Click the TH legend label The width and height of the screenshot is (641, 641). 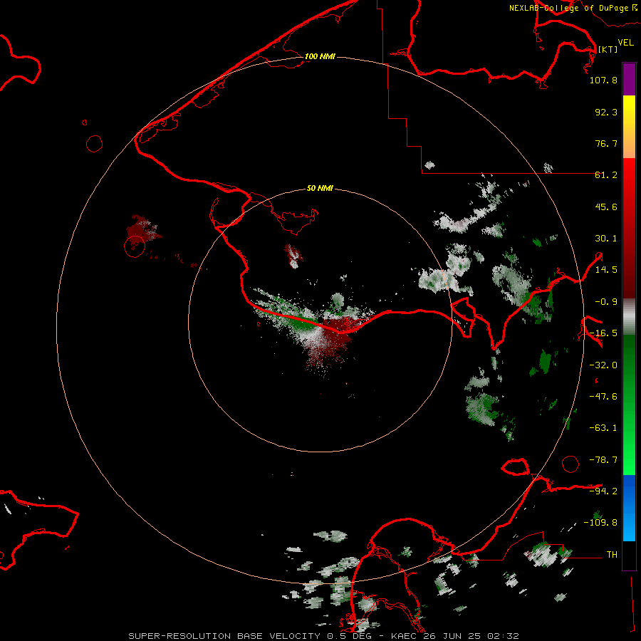tap(612, 554)
